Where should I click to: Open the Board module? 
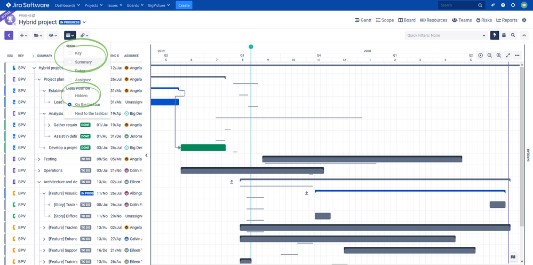[407, 20]
